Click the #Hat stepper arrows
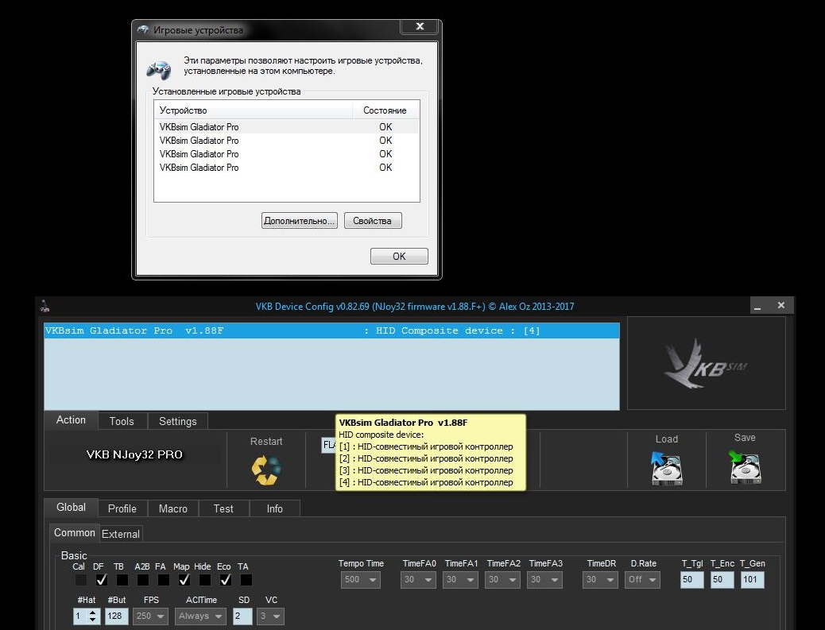This screenshot has height=630, width=825. [93, 616]
